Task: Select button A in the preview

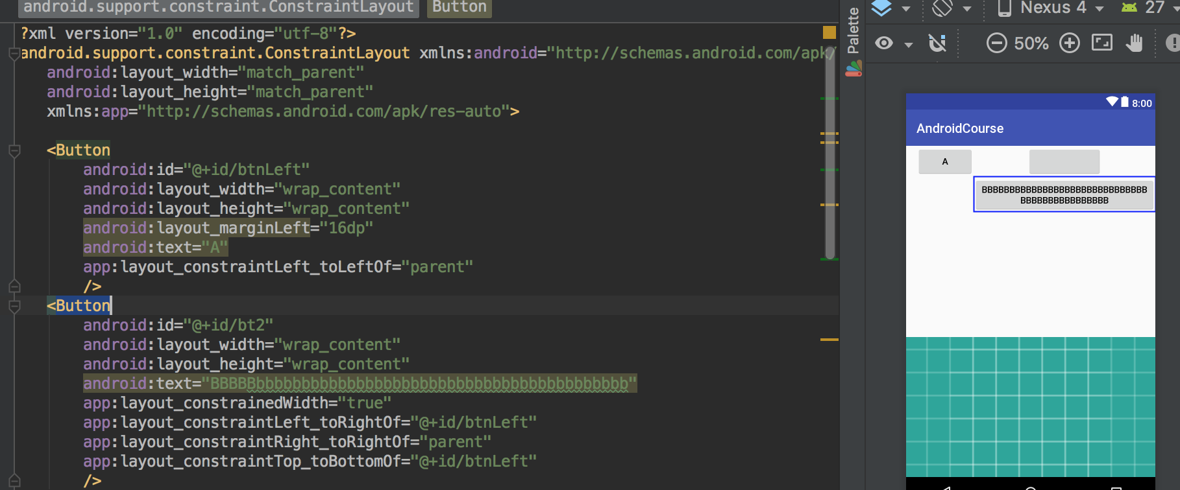Action: coord(945,161)
